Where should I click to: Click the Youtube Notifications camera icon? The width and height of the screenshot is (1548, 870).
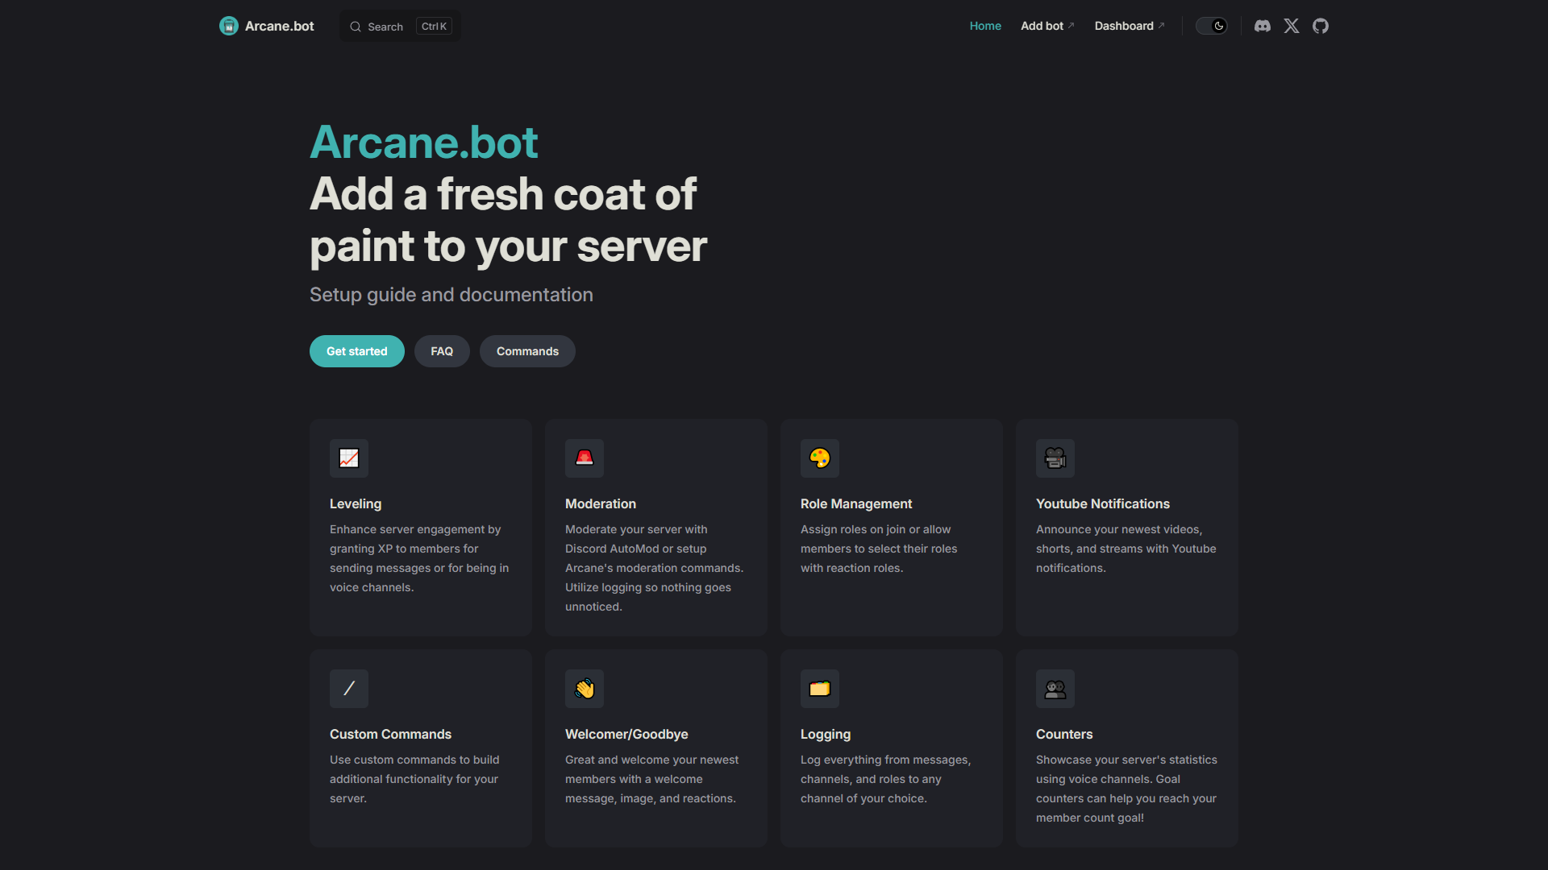click(1055, 458)
